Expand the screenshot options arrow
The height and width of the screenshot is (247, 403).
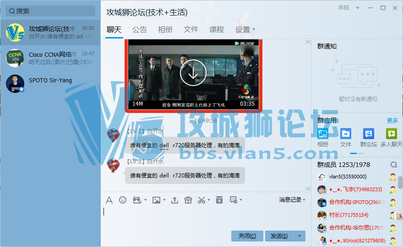coord(209,200)
